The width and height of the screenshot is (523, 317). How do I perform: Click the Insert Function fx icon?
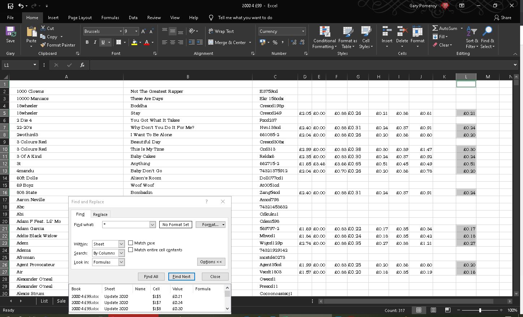pyautogui.click(x=82, y=65)
